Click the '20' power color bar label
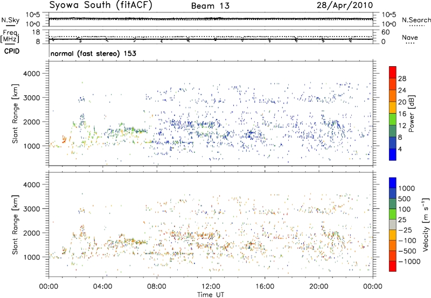 tap(402, 102)
